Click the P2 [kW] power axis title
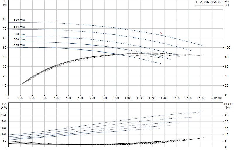Screen dimensions: 234x152 [4, 106]
